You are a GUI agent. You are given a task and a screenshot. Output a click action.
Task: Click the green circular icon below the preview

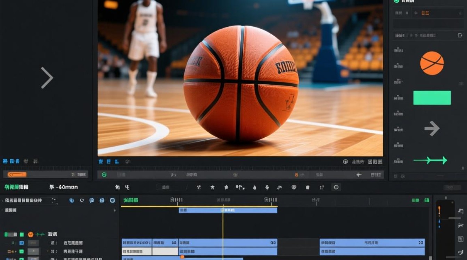[x=104, y=175]
